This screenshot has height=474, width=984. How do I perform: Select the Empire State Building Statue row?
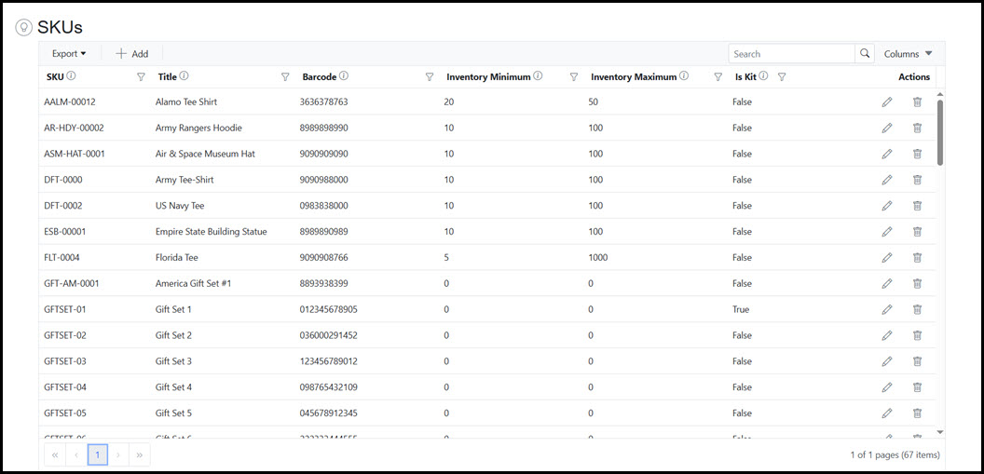click(x=211, y=232)
